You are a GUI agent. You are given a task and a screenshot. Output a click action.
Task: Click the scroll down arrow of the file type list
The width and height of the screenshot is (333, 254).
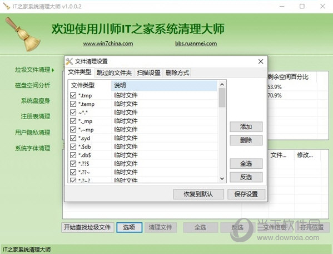pos(222,179)
